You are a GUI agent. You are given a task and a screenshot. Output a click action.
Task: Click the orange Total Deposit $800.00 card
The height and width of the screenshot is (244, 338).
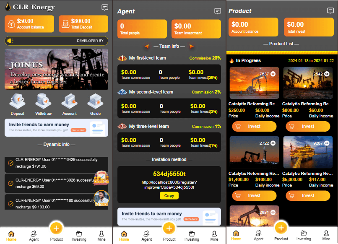tap(83, 24)
